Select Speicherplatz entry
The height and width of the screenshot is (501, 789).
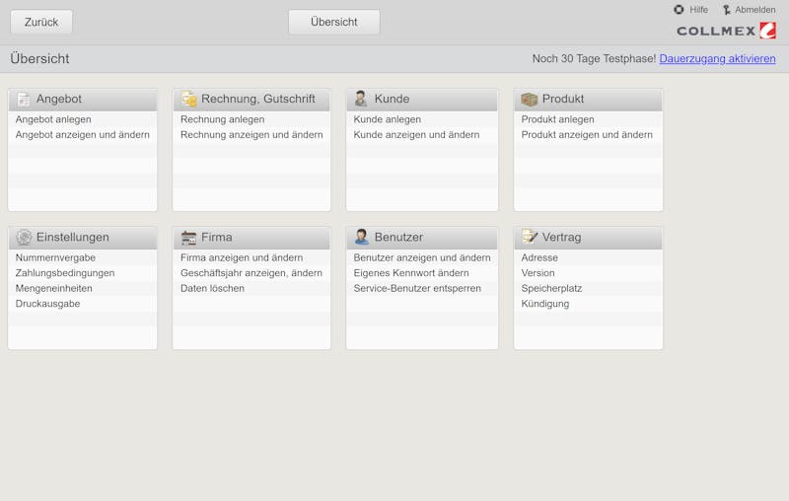click(551, 288)
